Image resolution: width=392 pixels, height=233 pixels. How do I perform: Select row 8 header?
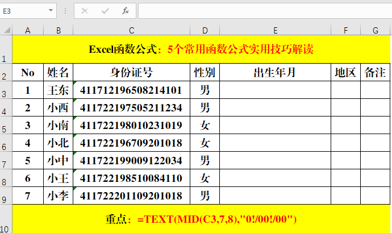pyautogui.click(x=6, y=178)
